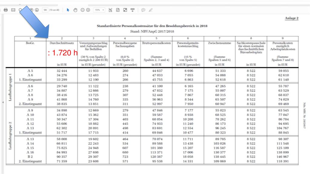
Task: Click the 'A 8' row label
Action: point(30,95)
